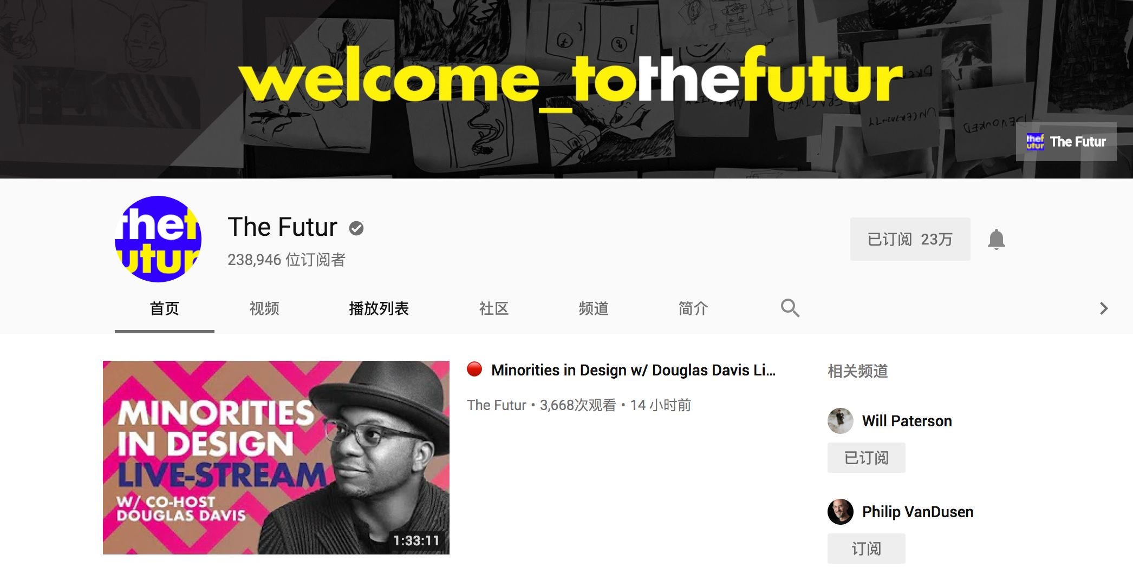Click the red live indicator dot

(474, 369)
